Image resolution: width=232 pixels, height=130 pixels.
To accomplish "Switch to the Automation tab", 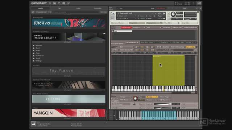I will coord(98,8).
